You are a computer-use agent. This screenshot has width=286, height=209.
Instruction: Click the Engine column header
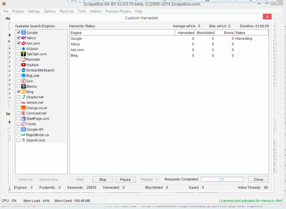(122, 33)
